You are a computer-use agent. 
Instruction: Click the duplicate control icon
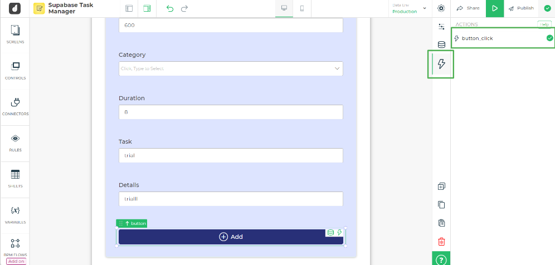tap(441, 187)
